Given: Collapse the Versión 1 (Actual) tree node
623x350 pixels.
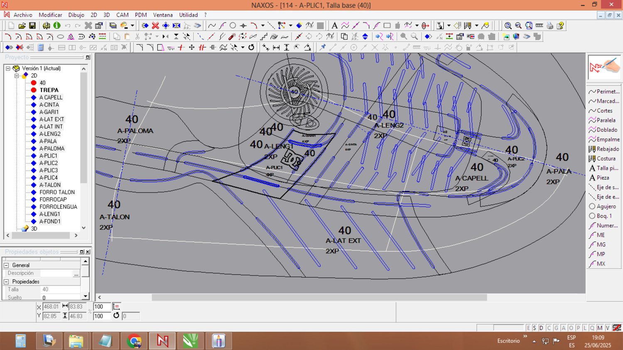Looking at the screenshot, I should point(8,69).
